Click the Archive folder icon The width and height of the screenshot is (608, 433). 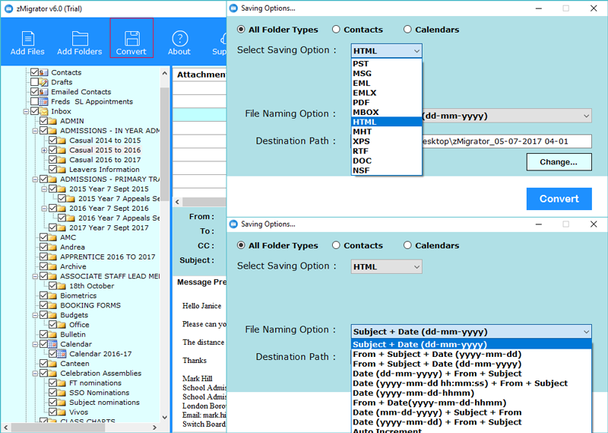point(52,266)
